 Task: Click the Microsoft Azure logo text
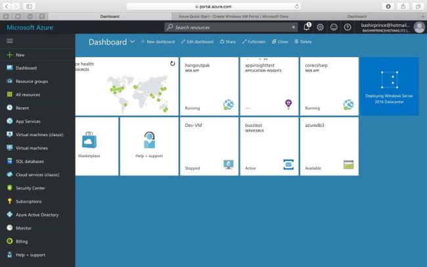30,27
